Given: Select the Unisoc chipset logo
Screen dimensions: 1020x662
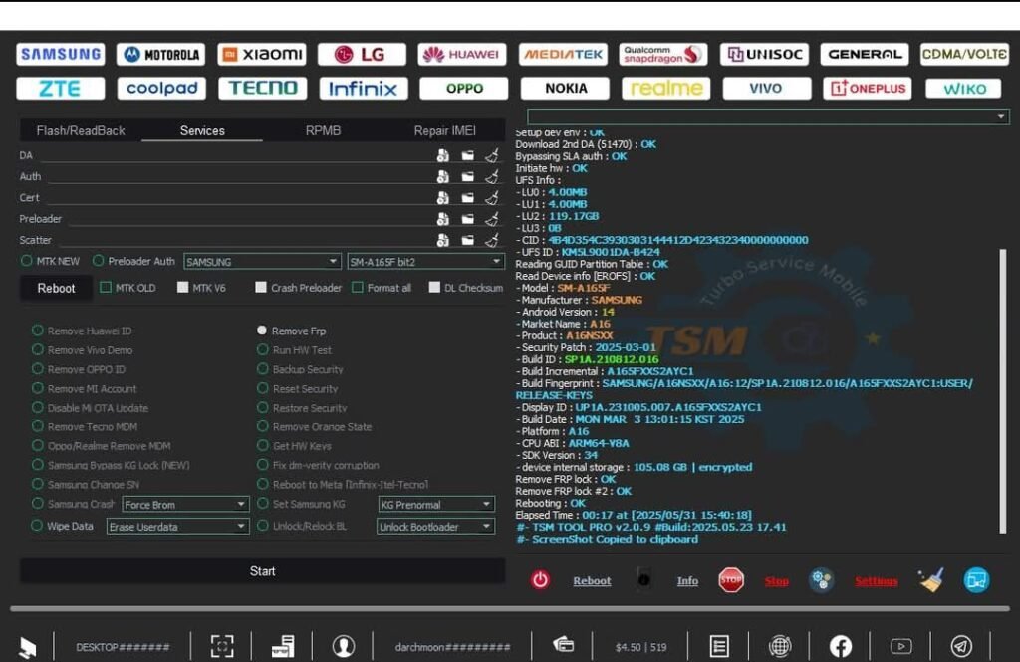Looking at the screenshot, I should click(x=764, y=55).
